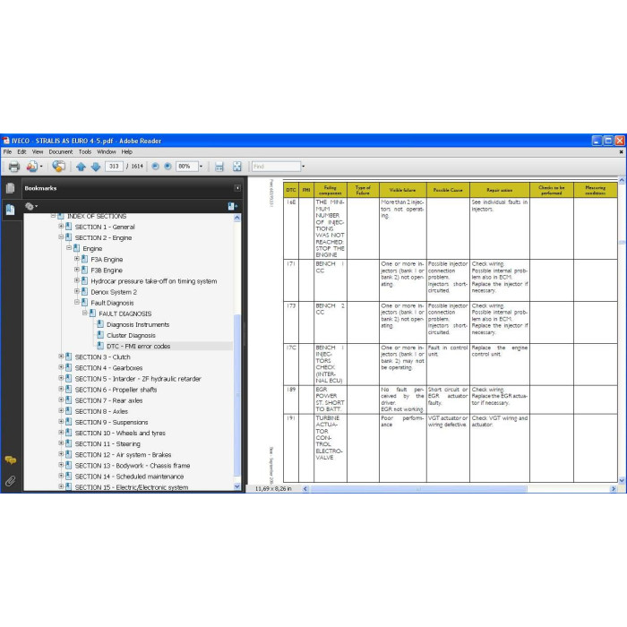
Task: Open the Attachments paperclip icon in sidebar
Action: click(11, 481)
